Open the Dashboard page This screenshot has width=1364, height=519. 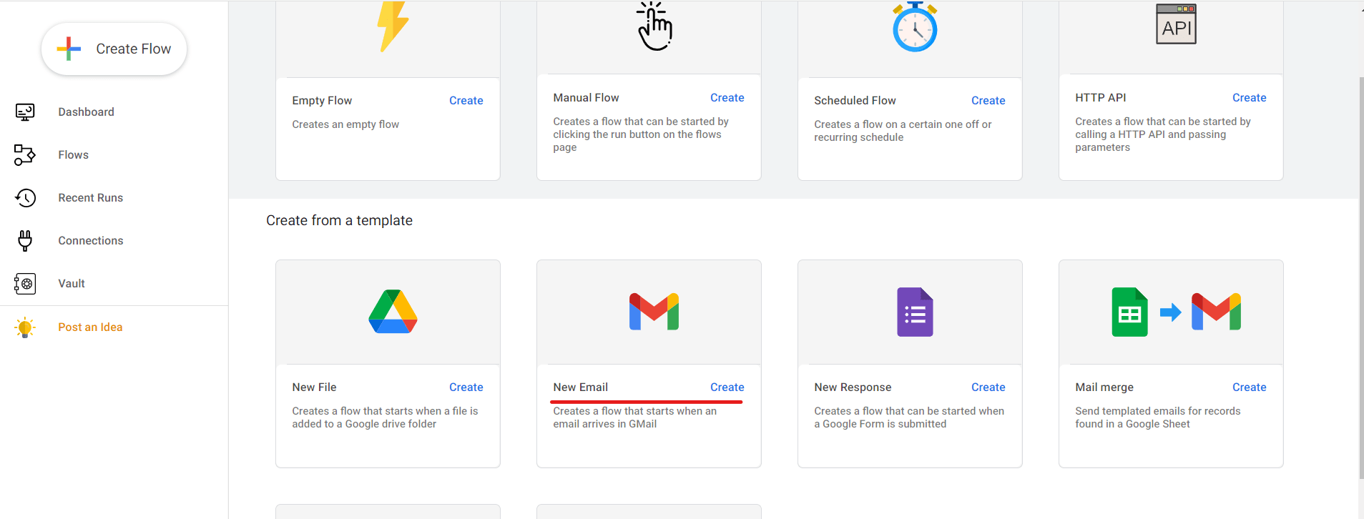86,112
